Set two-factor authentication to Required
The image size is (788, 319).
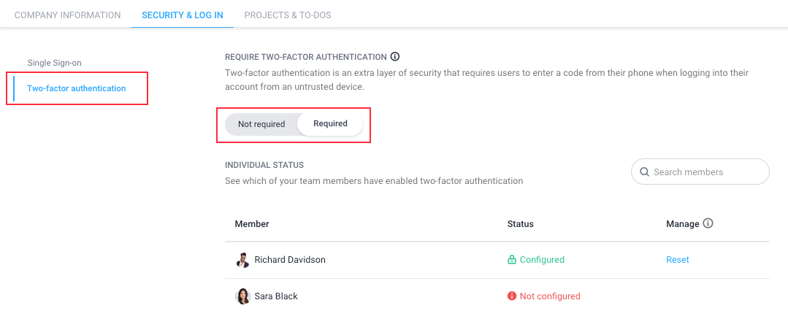(x=330, y=123)
